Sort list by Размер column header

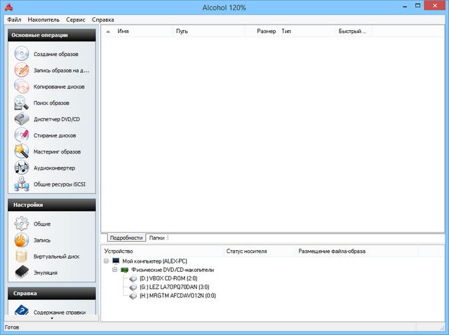point(266,32)
